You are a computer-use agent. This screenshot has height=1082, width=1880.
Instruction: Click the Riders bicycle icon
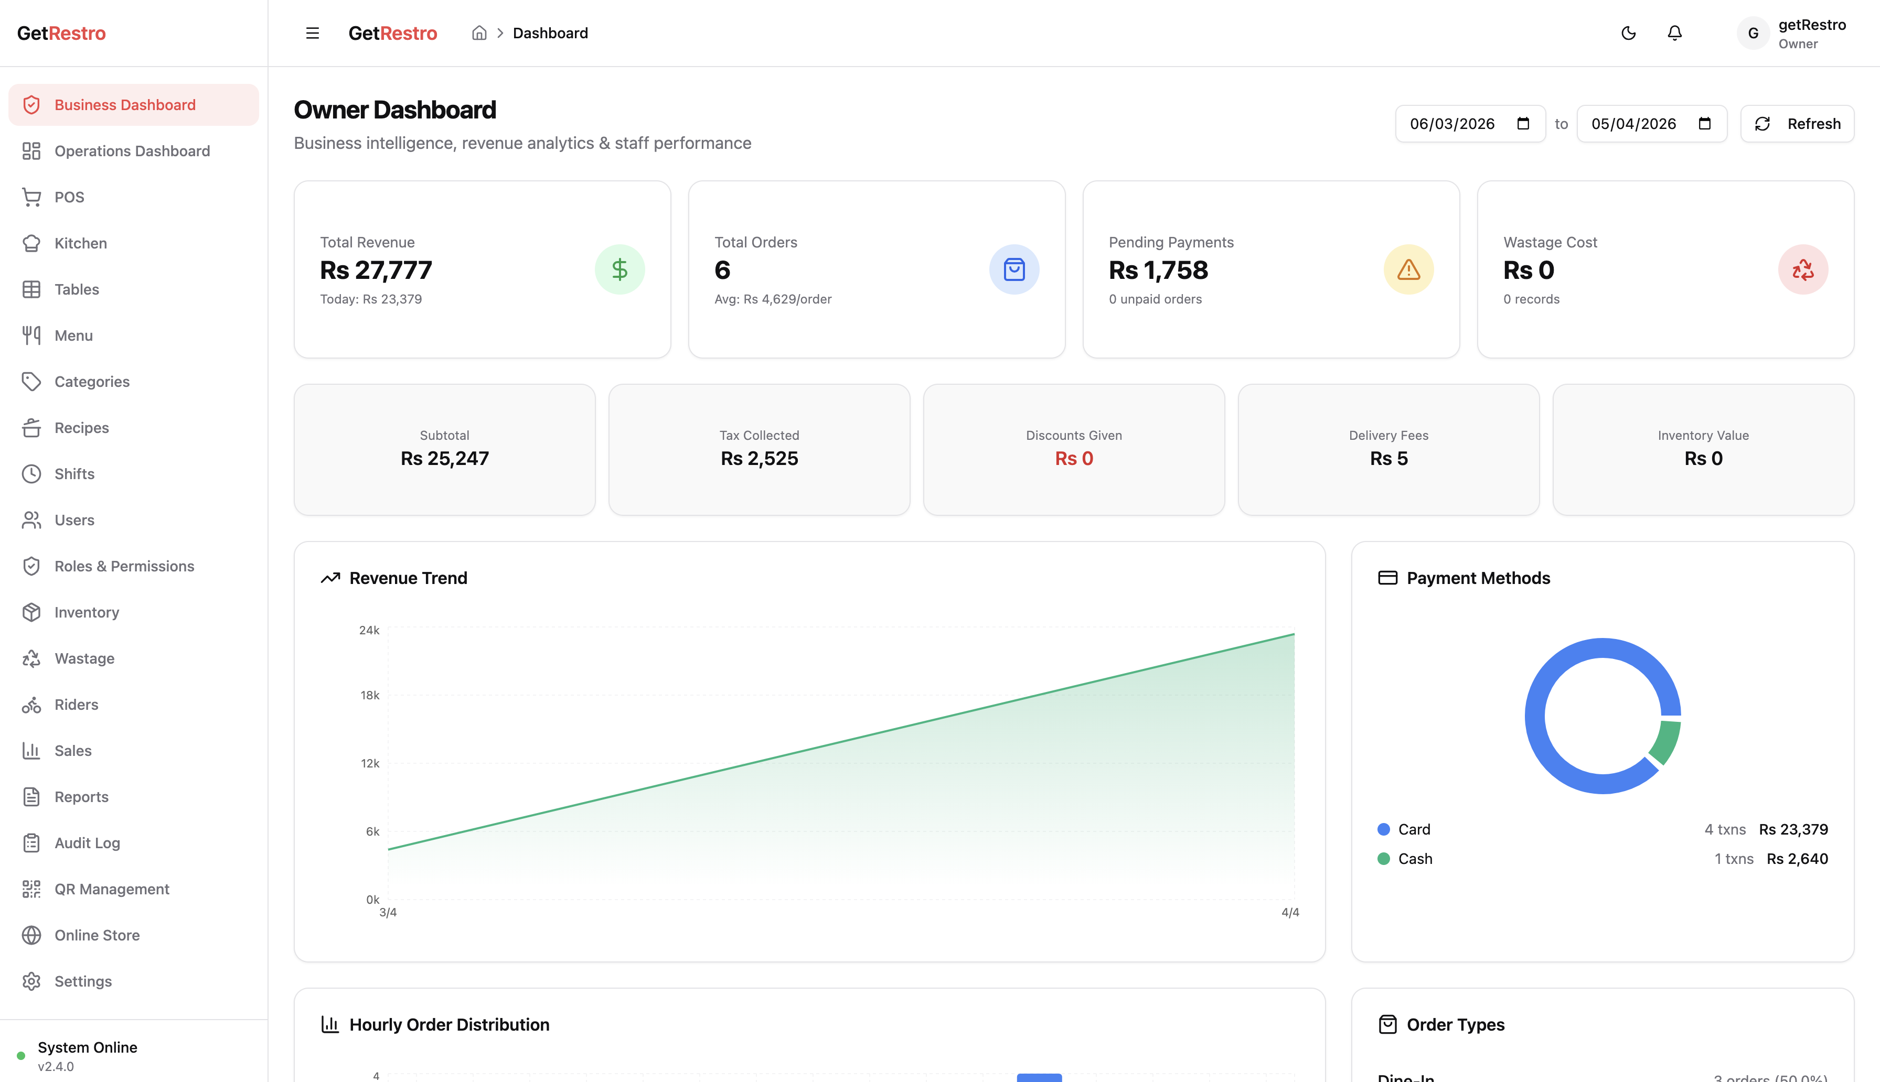[x=32, y=705]
